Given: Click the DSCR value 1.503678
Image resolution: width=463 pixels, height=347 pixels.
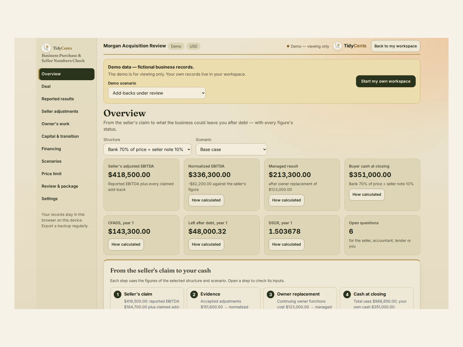Looking at the screenshot, I should 284,232.
